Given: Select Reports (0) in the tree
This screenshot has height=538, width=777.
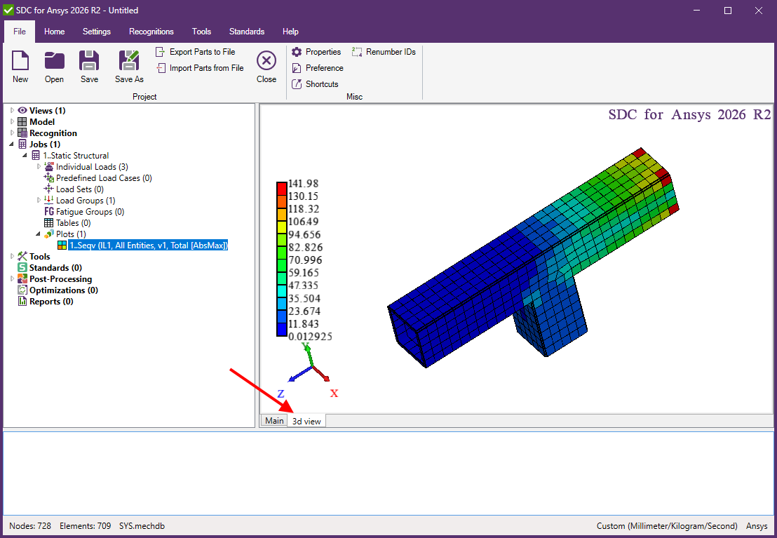Looking at the screenshot, I should click(51, 302).
